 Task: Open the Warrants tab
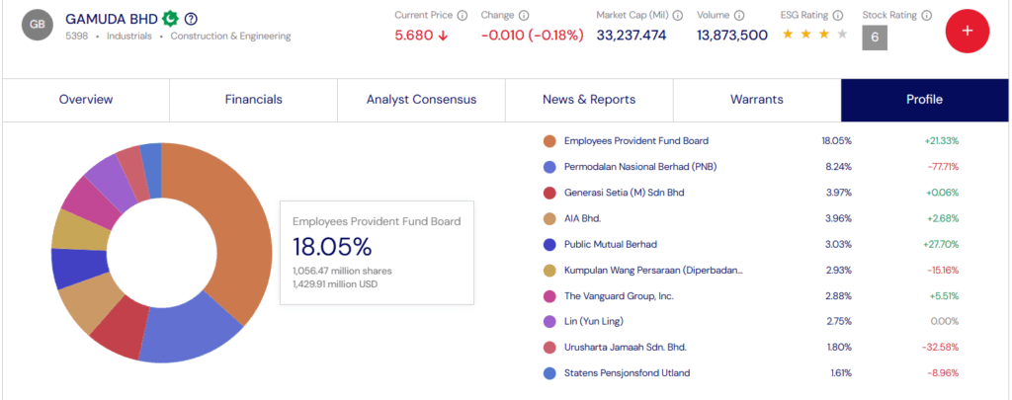point(756,100)
